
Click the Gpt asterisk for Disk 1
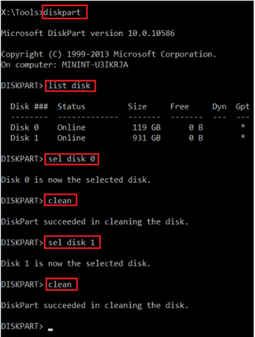tap(243, 137)
